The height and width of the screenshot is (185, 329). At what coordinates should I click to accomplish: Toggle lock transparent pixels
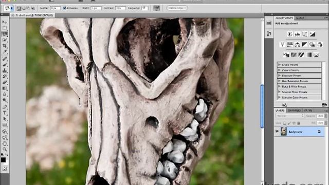285,123
